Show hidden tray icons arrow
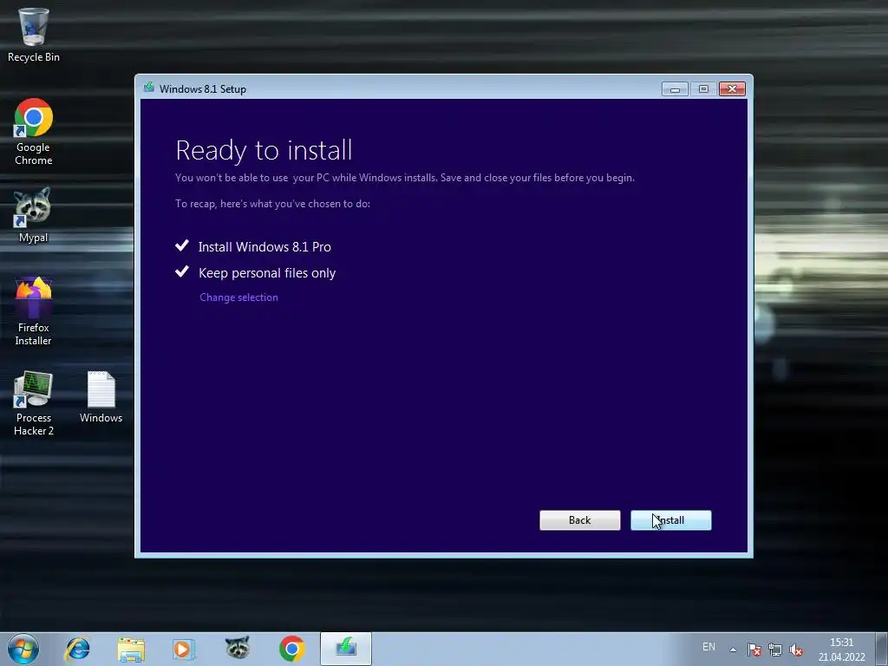The image size is (888, 666). click(x=733, y=650)
